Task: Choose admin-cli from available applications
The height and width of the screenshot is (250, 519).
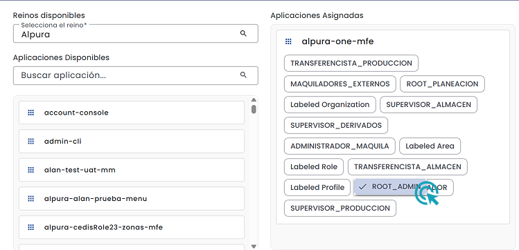Action: pyautogui.click(x=132, y=141)
